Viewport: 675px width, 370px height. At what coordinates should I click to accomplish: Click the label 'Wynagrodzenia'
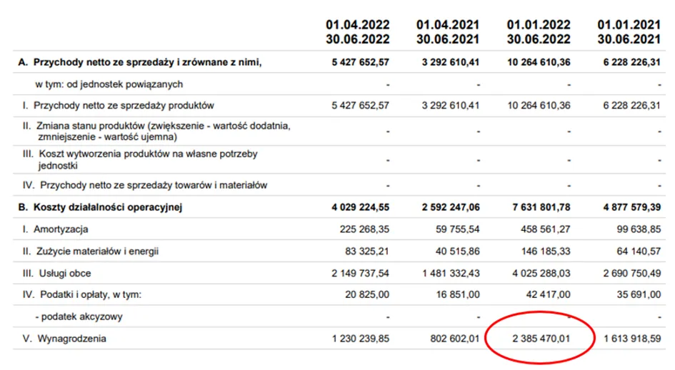71,339
